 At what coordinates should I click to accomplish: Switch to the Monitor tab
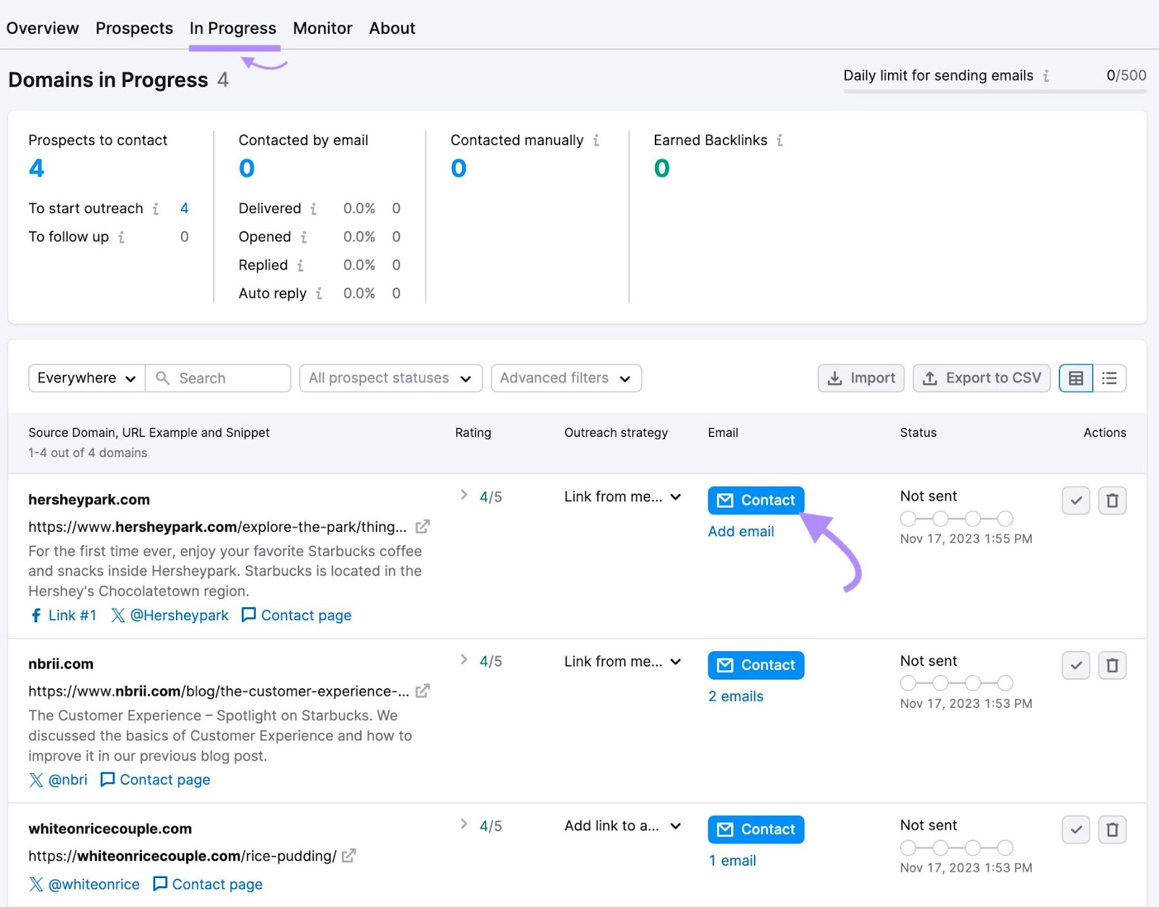[x=322, y=28]
